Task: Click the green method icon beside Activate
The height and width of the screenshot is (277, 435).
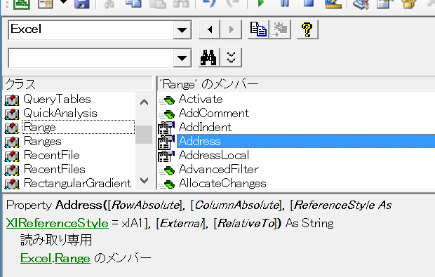Action: click(x=166, y=100)
